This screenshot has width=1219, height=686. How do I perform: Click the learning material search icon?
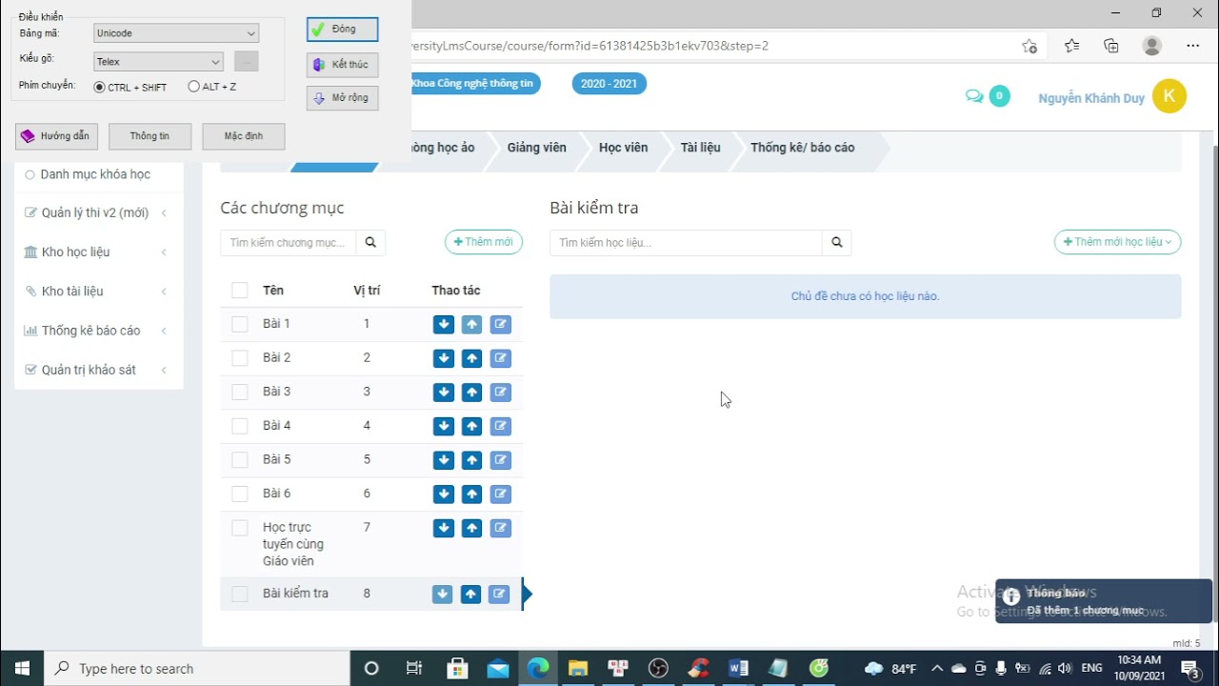pos(836,243)
